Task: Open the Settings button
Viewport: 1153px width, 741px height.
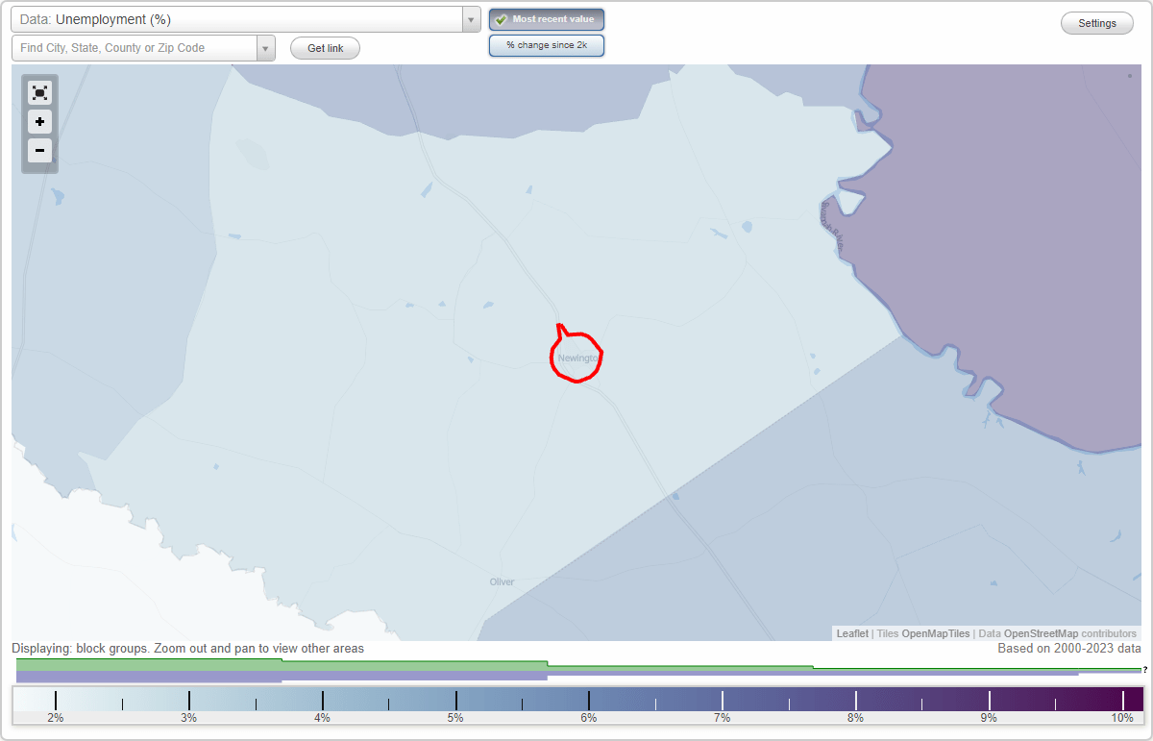Action: tap(1096, 24)
